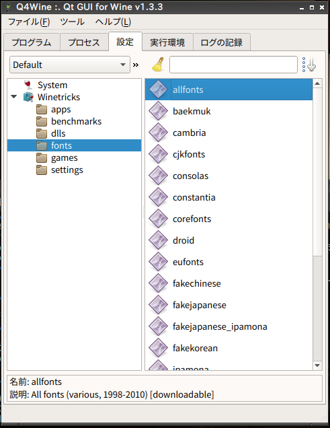Select the benchmarks tree item

(x=77, y=121)
